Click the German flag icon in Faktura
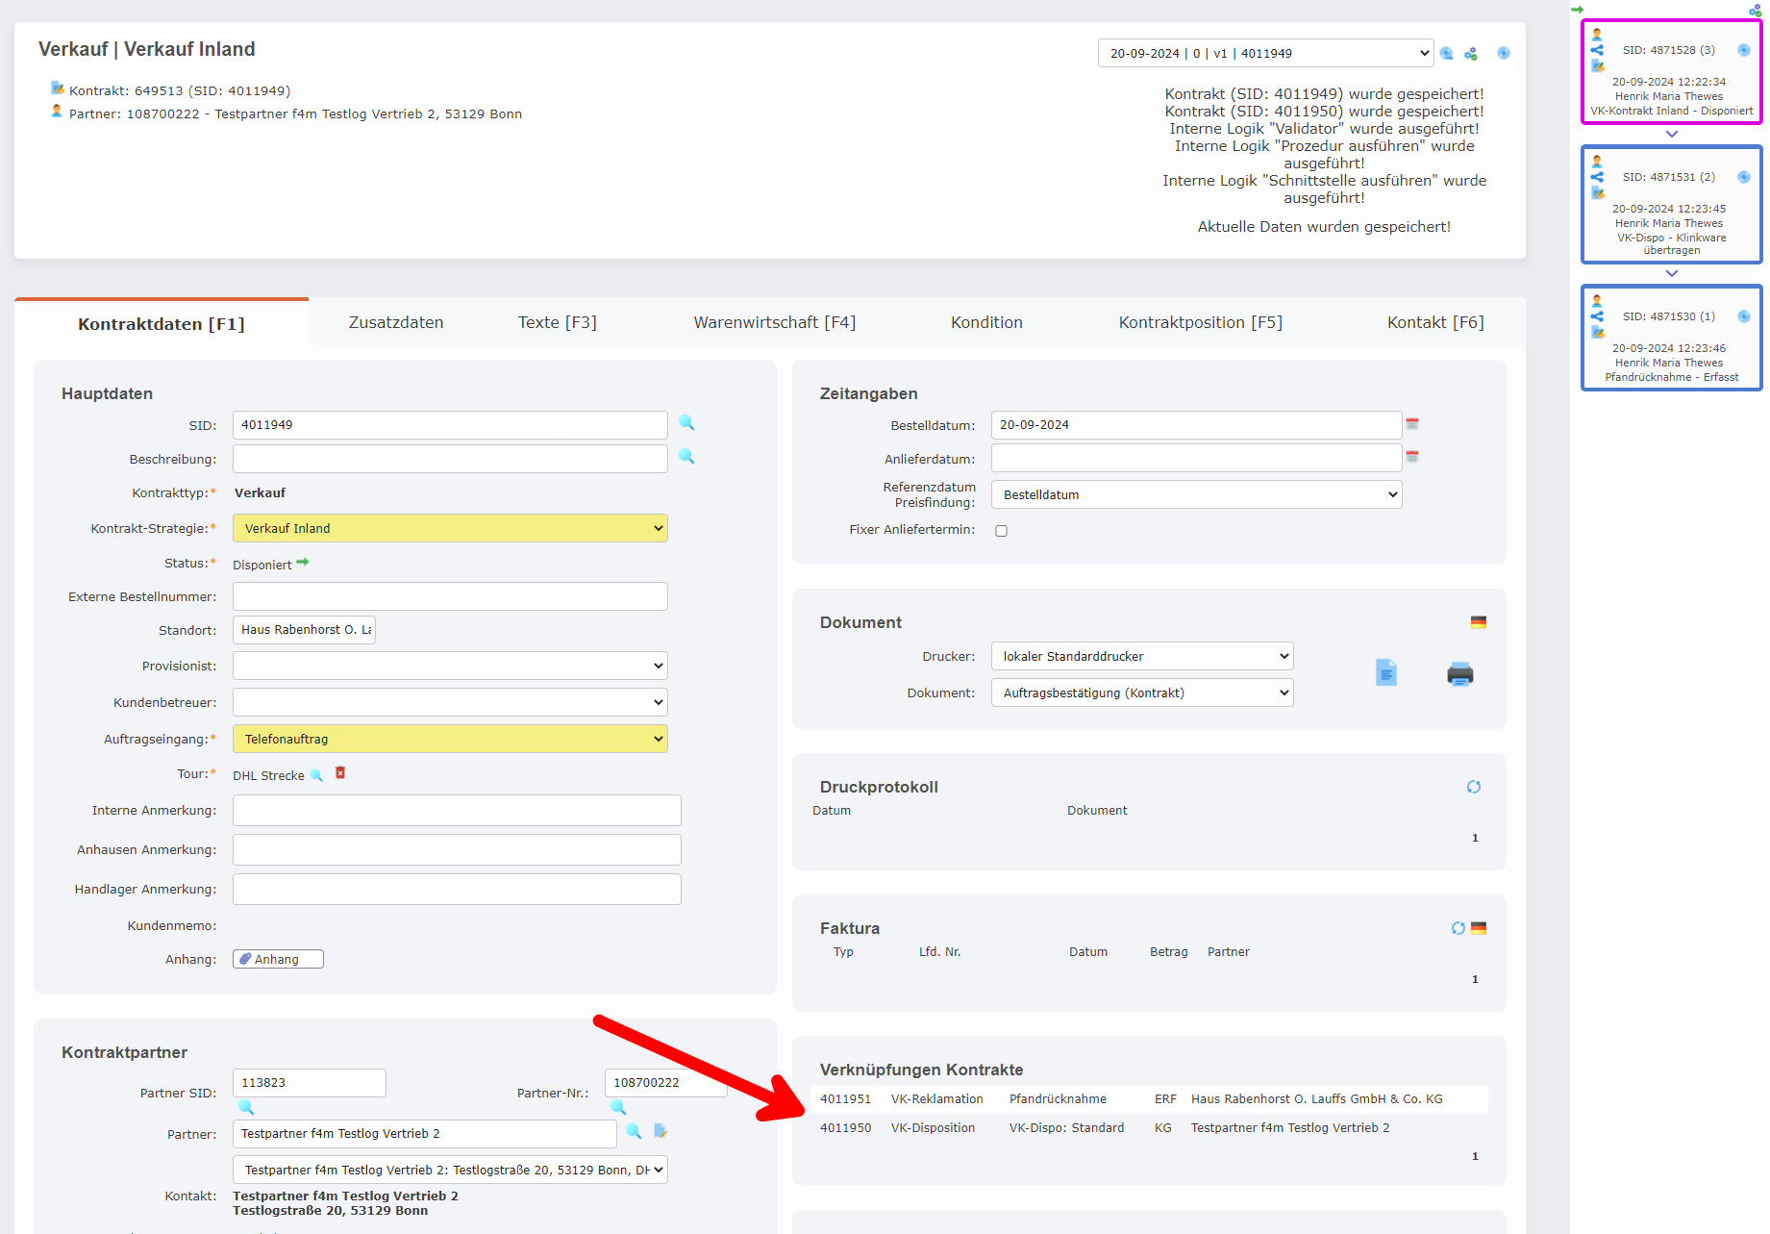Viewport: 1770px width, 1234px height. (1479, 928)
